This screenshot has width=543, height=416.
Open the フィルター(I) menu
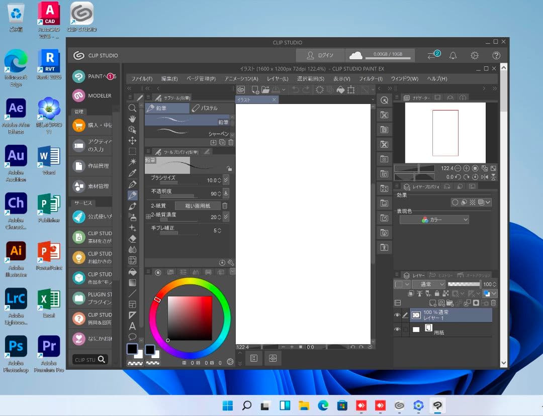point(371,79)
